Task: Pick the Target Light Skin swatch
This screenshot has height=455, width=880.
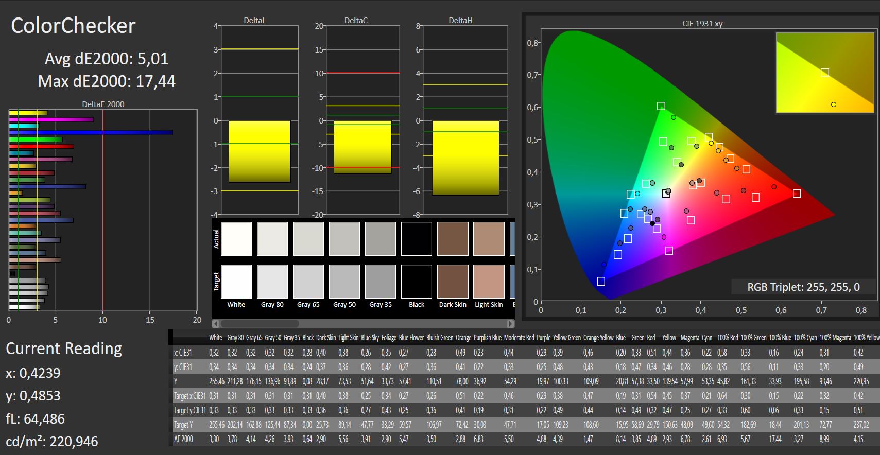Action: pos(489,282)
